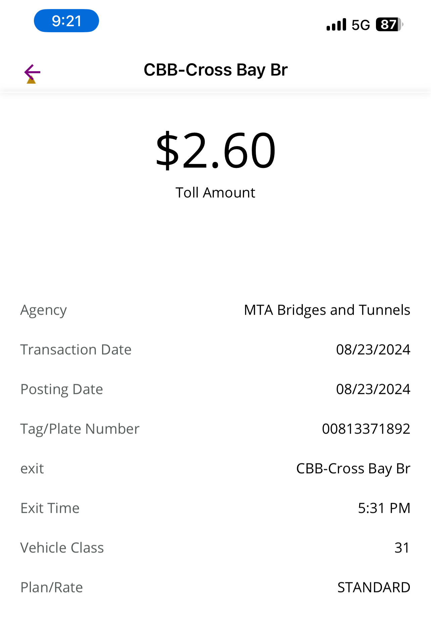
Task: Tap the tag number 00813371892
Action: 366,429
